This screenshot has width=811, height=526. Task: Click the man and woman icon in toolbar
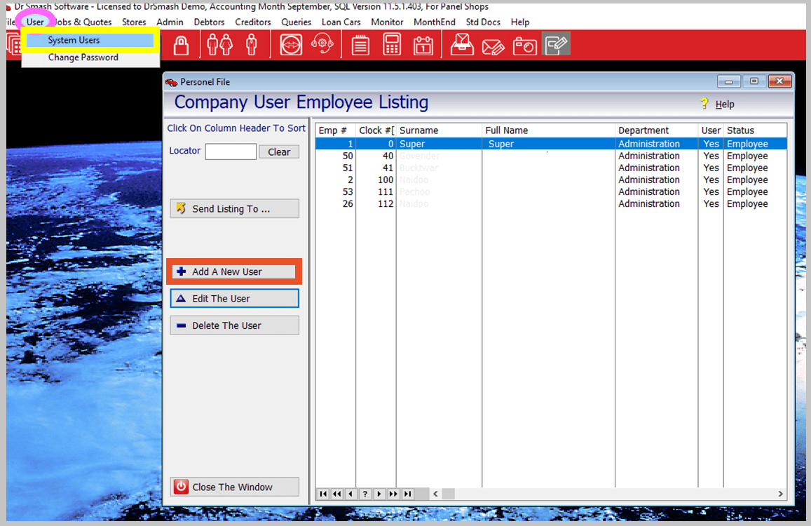(219, 44)
